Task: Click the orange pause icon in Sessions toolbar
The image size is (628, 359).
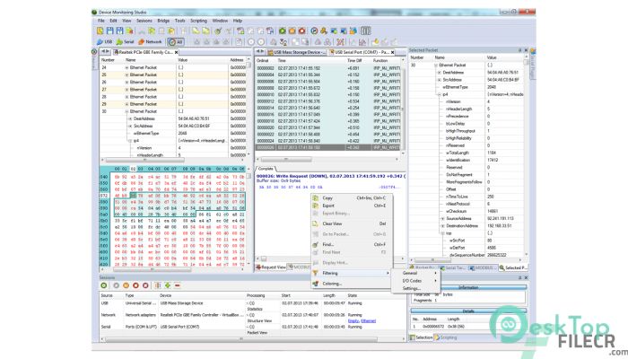Action: (x=126, y=285)
